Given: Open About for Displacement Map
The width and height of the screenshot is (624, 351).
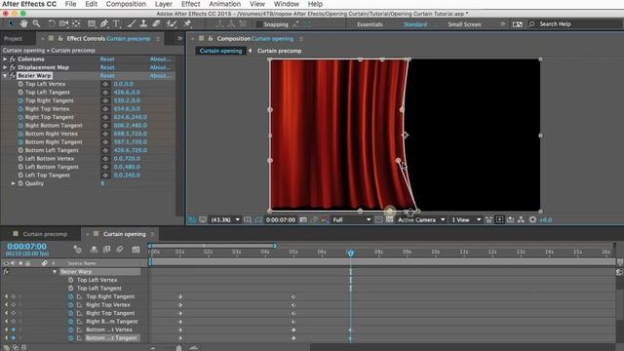Looking at the screenshot, I should pos(160,67).
